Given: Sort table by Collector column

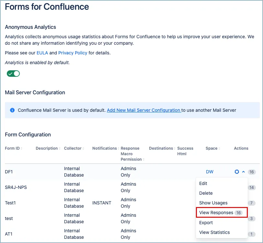Looking at the screenshot, I should click(74, 148).
